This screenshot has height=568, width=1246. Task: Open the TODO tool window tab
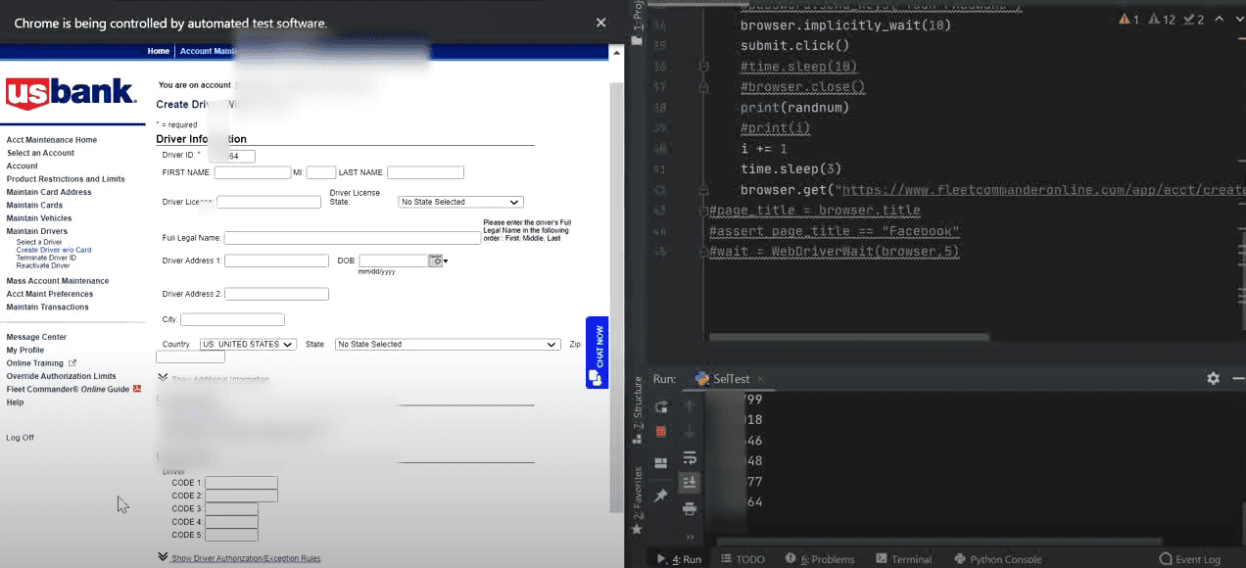(743, 559)
